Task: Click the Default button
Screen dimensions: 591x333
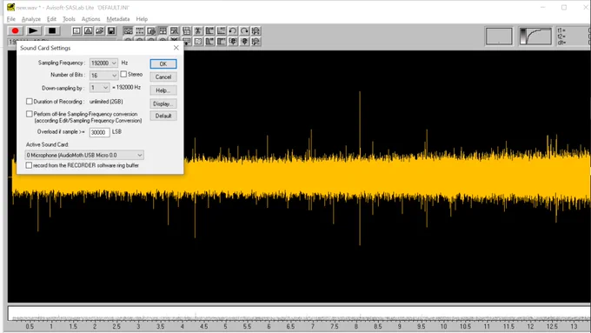Action: coord(163,116)
